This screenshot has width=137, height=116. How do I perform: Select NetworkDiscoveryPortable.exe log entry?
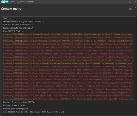click(x=68, y=83)
